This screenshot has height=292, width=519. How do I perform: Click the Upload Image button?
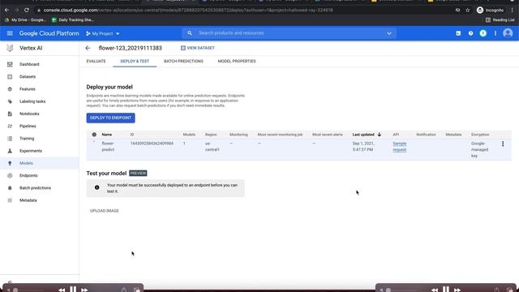tap(105, 211)
